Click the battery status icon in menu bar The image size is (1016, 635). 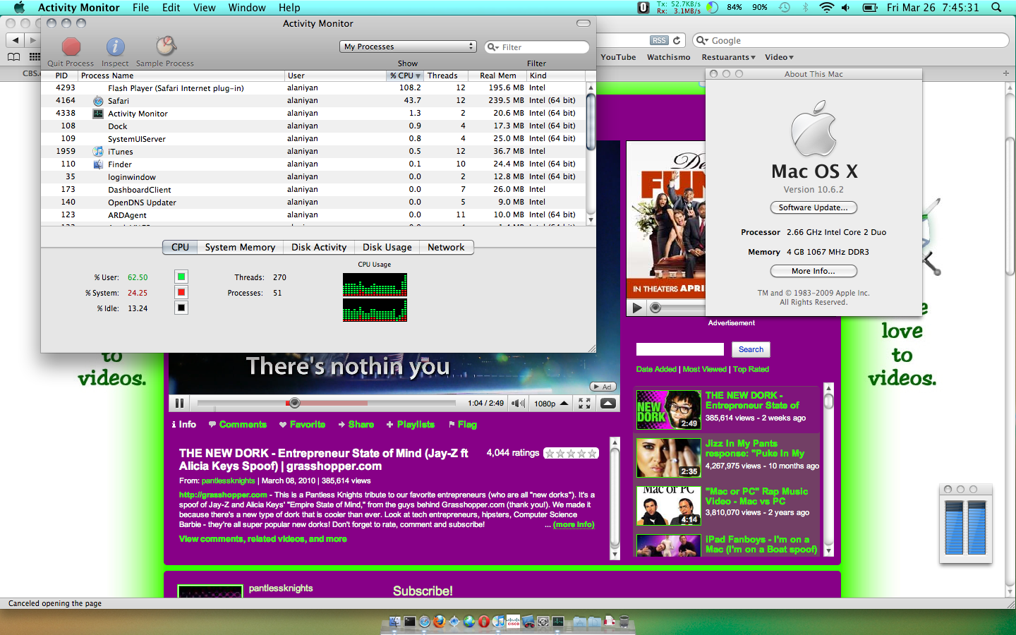871,8
